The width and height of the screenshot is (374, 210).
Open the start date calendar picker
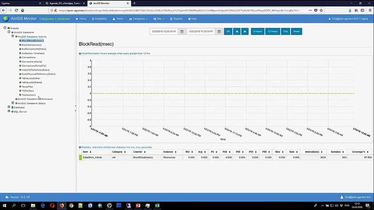pyautogui.click(x=182, y=32)
